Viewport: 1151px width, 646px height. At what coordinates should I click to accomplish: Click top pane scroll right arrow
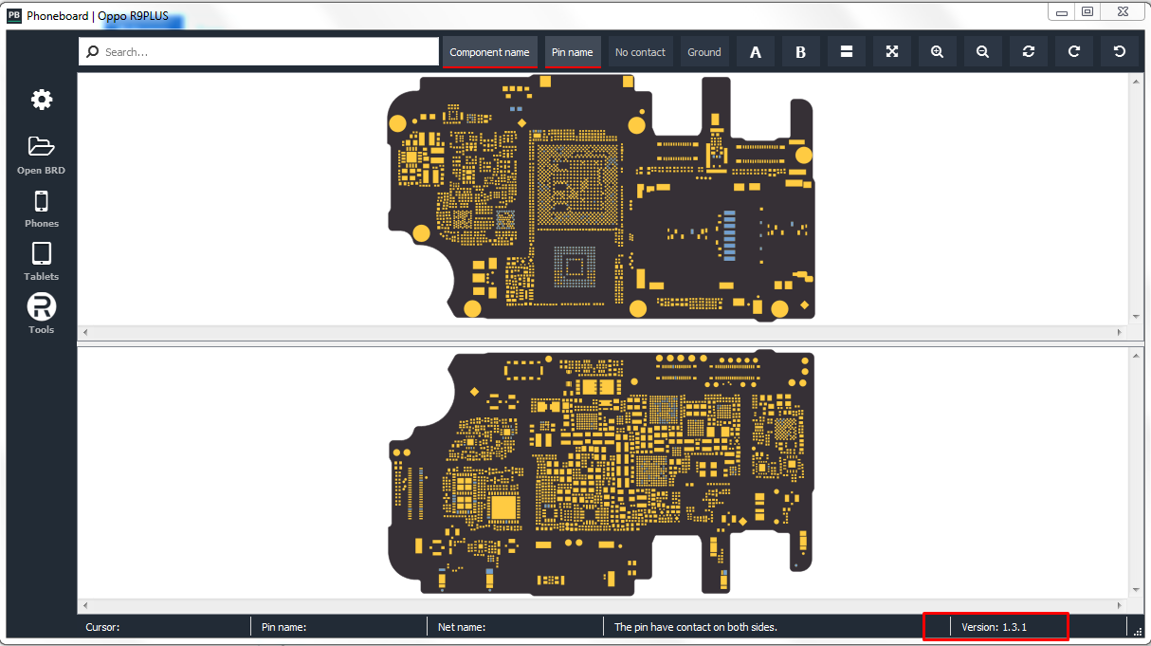click(x=1121, y=333)
